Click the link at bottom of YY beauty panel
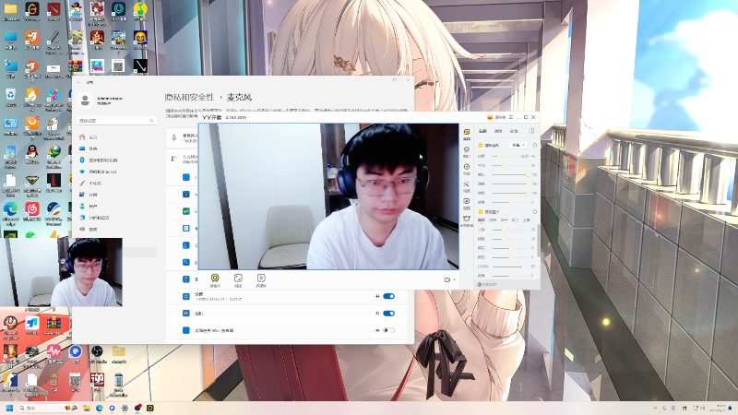The height and width of the screenshot is (415, 738). (487, 285)
